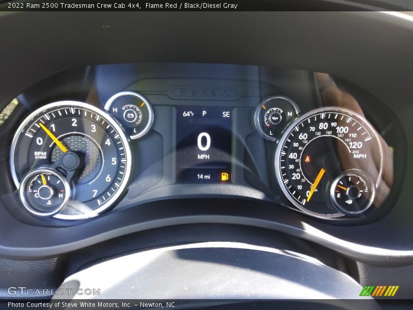Image resolution: width=413 pixels, height=310 pixels.
Task: Click the yellow speedometer needle
Action: click(316, 184)
